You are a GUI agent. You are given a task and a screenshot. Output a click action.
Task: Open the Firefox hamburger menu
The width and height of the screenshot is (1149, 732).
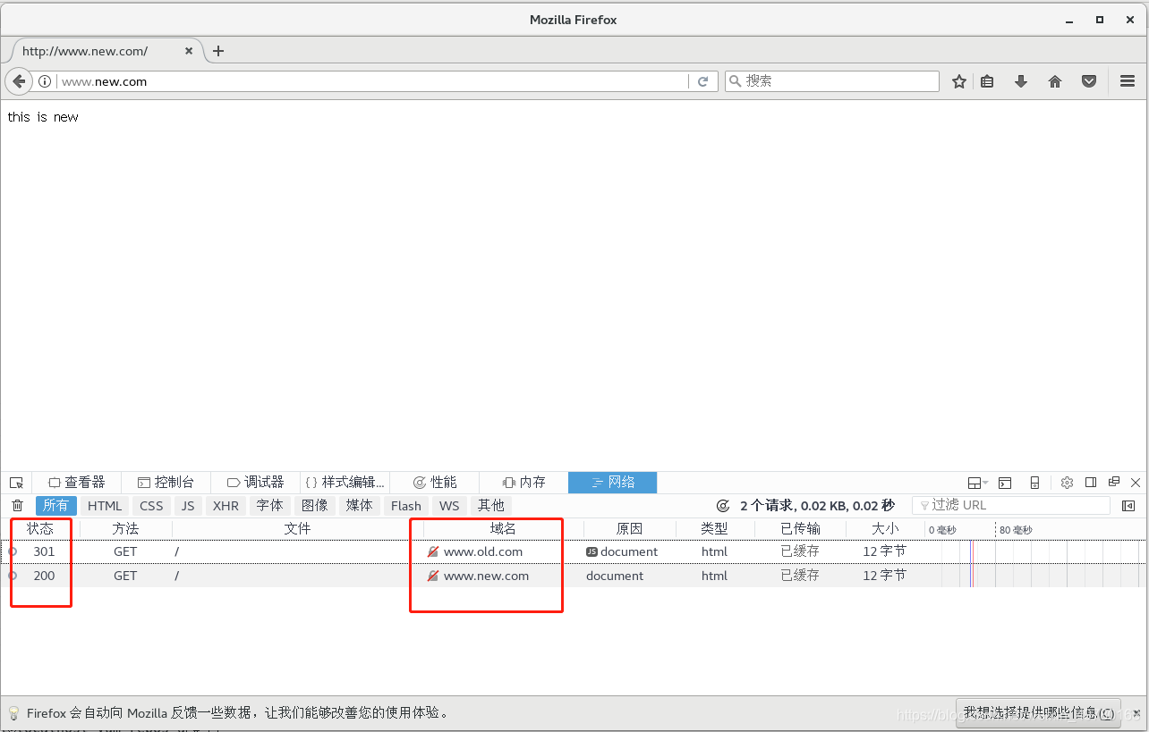(1128, 81)
